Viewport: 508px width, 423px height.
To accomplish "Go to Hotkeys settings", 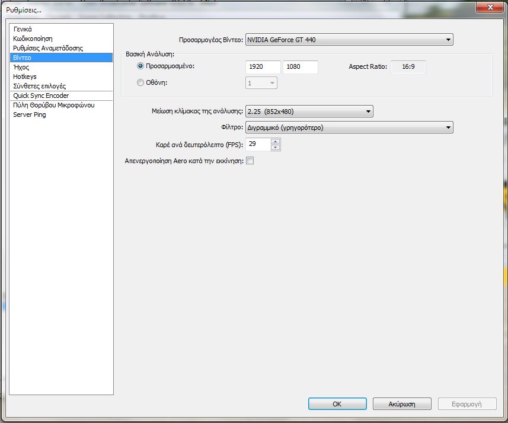I will (61, 77).
